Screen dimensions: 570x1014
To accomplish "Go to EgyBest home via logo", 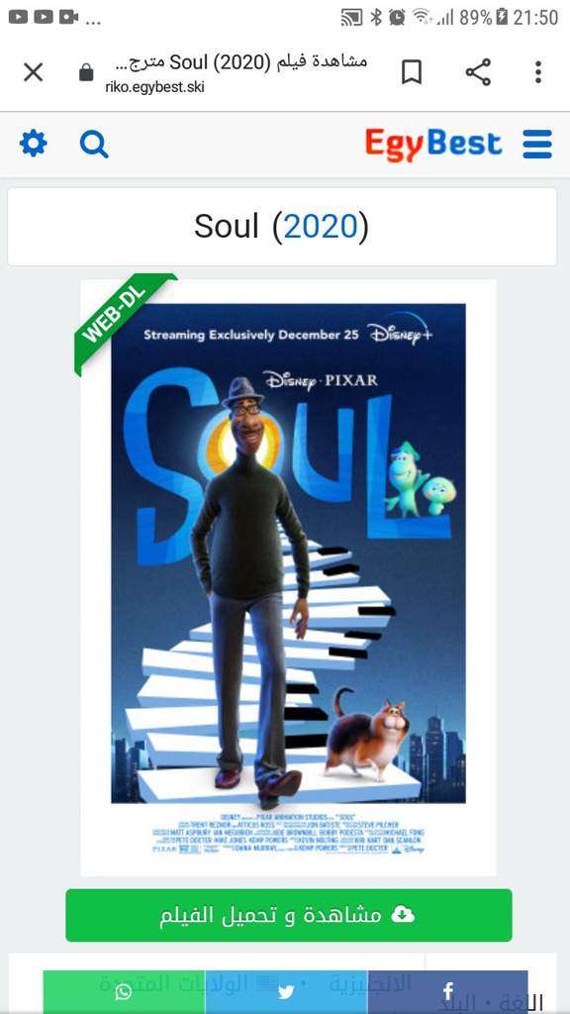I will [x=433, y=145].
